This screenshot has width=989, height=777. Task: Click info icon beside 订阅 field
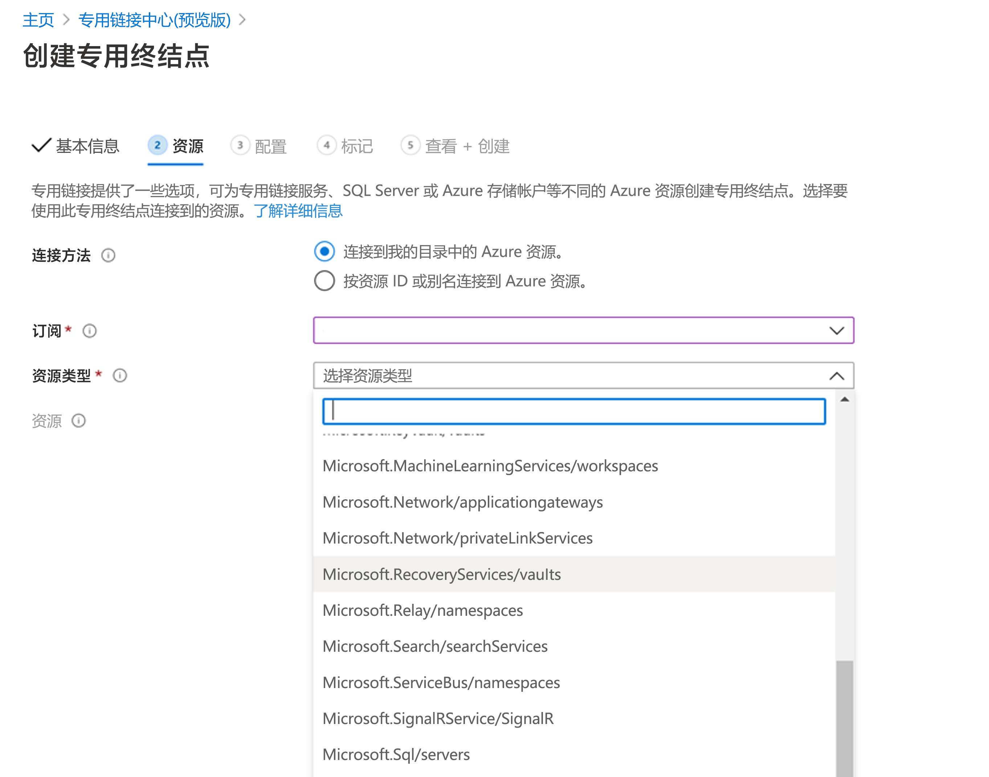coord(89,331)
